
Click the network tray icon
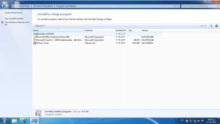coord(195,121)
